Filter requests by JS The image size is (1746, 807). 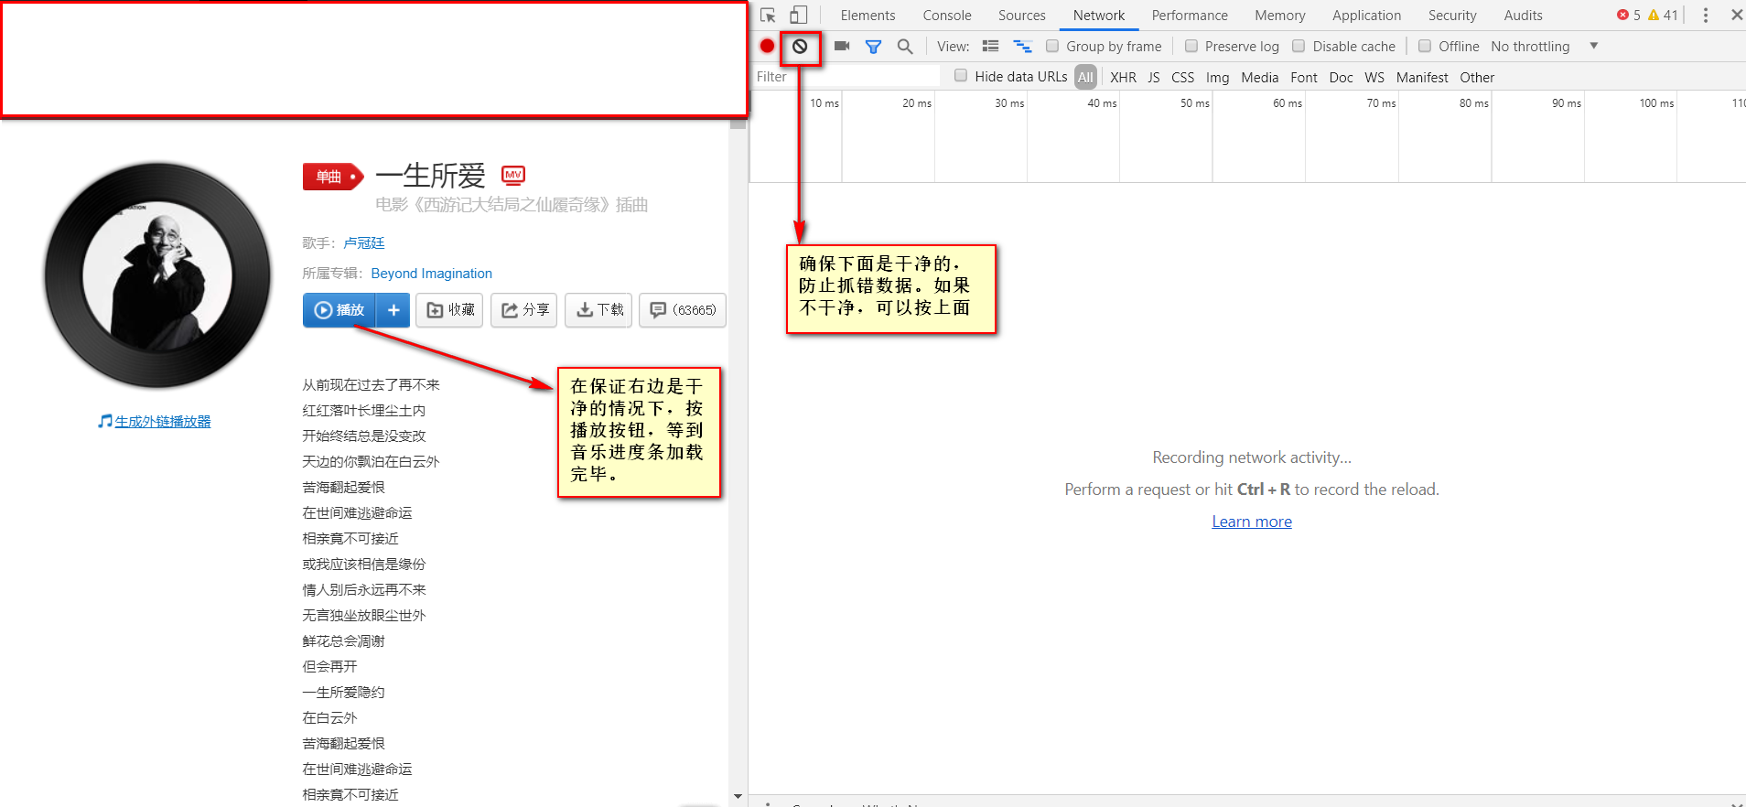[x=1153, y=78]
